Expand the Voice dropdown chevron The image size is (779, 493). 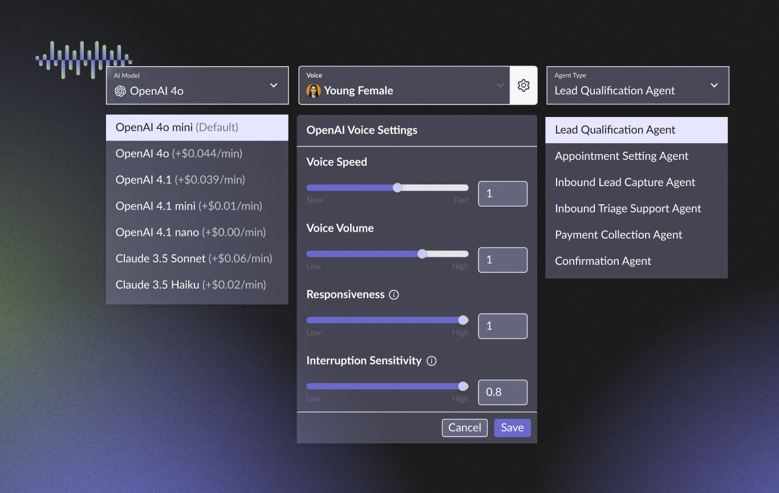500,86
